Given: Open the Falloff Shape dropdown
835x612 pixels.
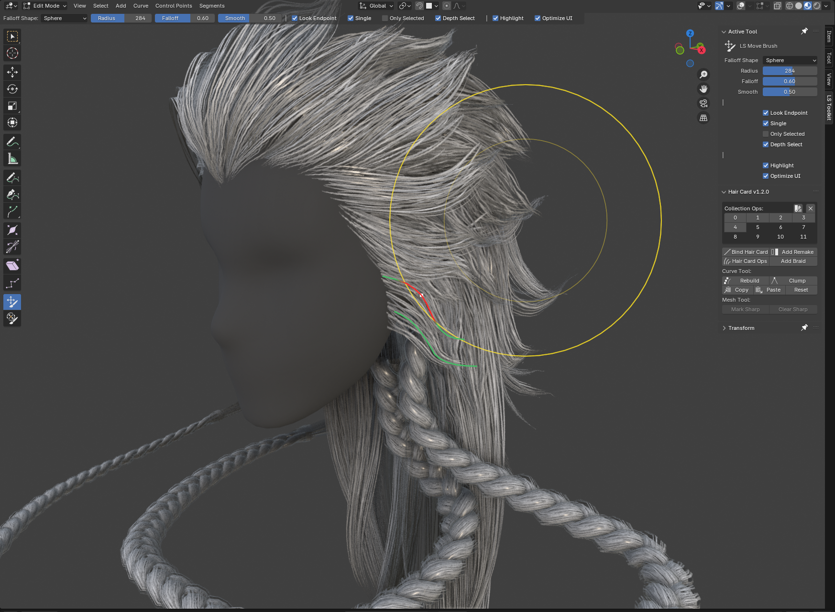Looking at the screenshot, I should click(64, 18).
